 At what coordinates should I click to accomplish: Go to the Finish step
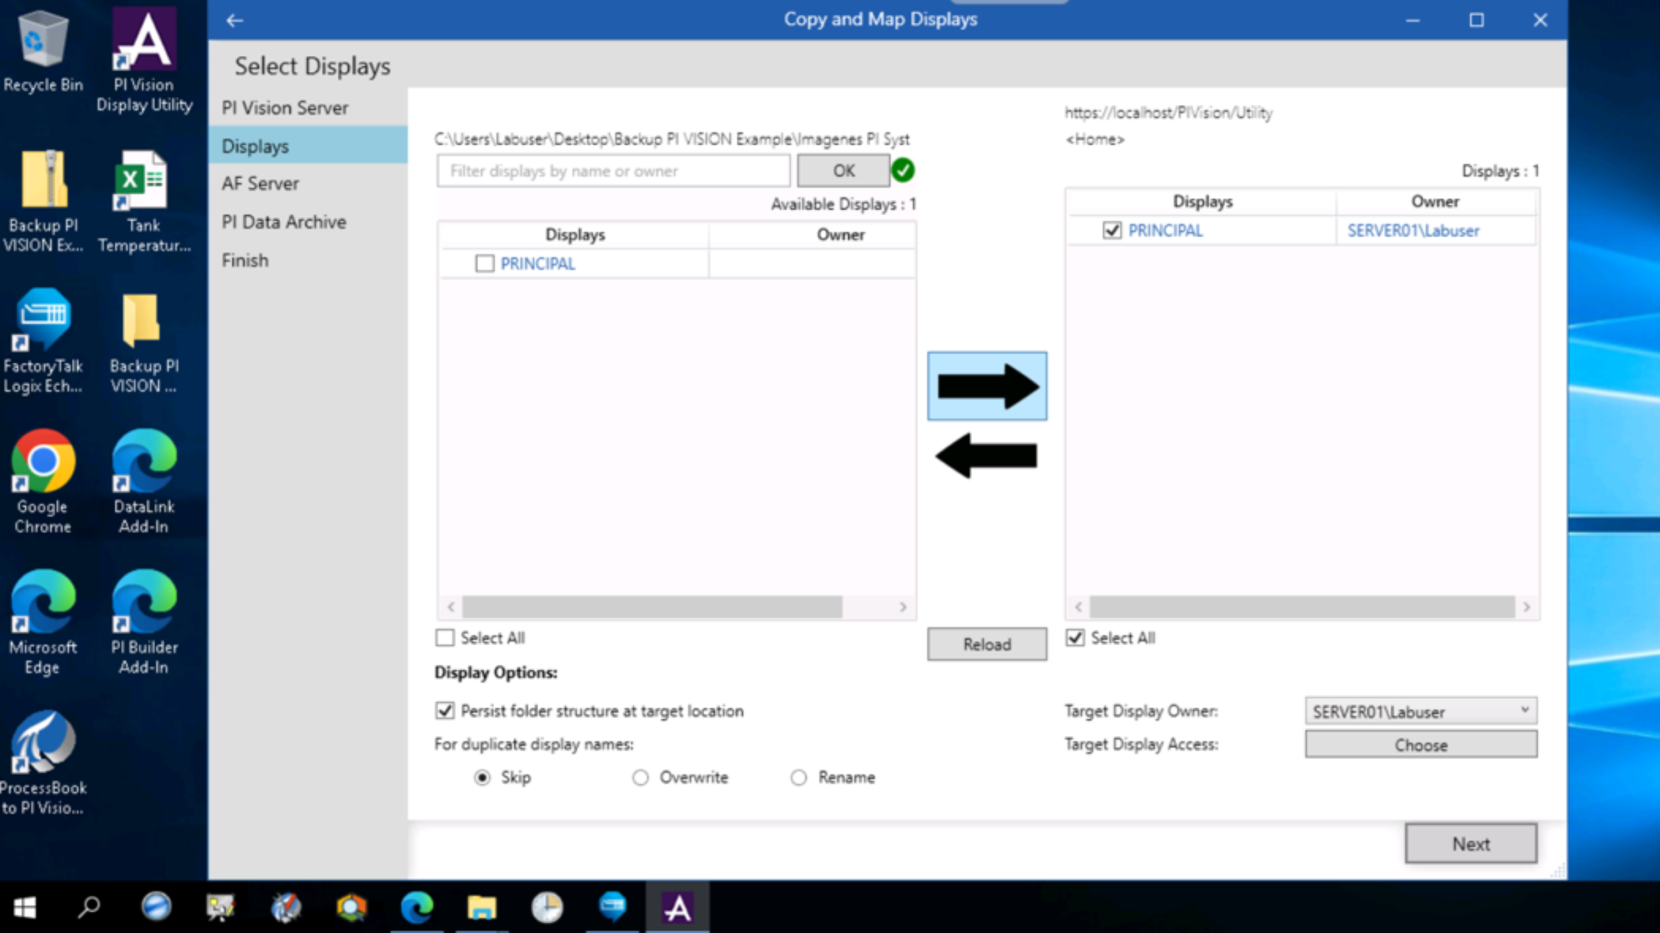tap(308, 261)
